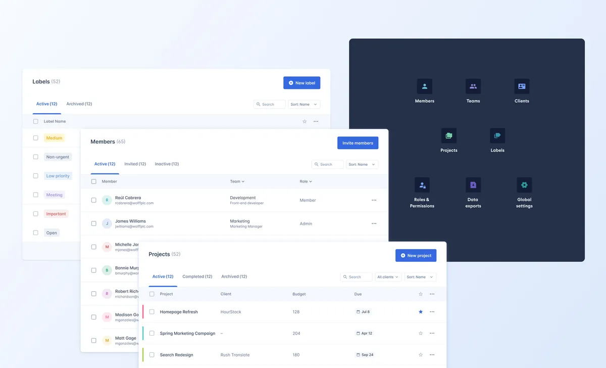Image resolution: width=606 pixels, height=368 pixels.
Task: Unstar the Homepage Refresh project
Action: tap(420, 312)
